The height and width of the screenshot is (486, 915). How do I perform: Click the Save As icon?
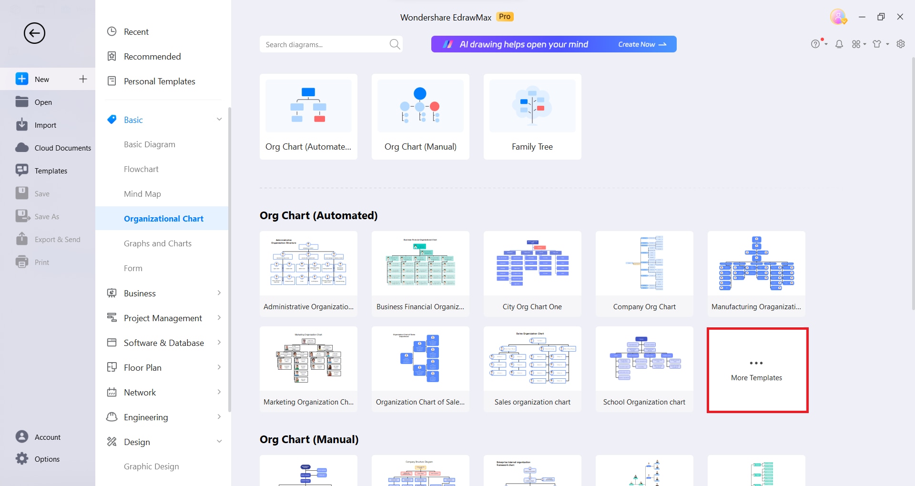(22, 216)
